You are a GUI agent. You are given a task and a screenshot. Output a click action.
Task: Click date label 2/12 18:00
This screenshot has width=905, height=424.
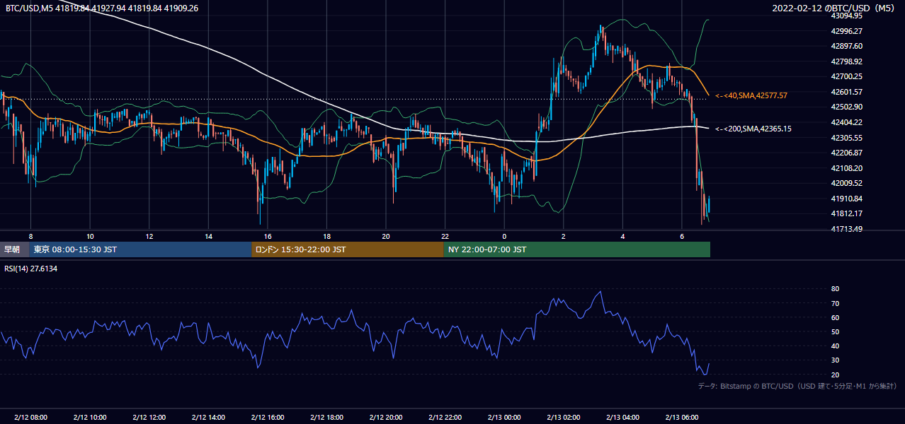click(326, 418)
